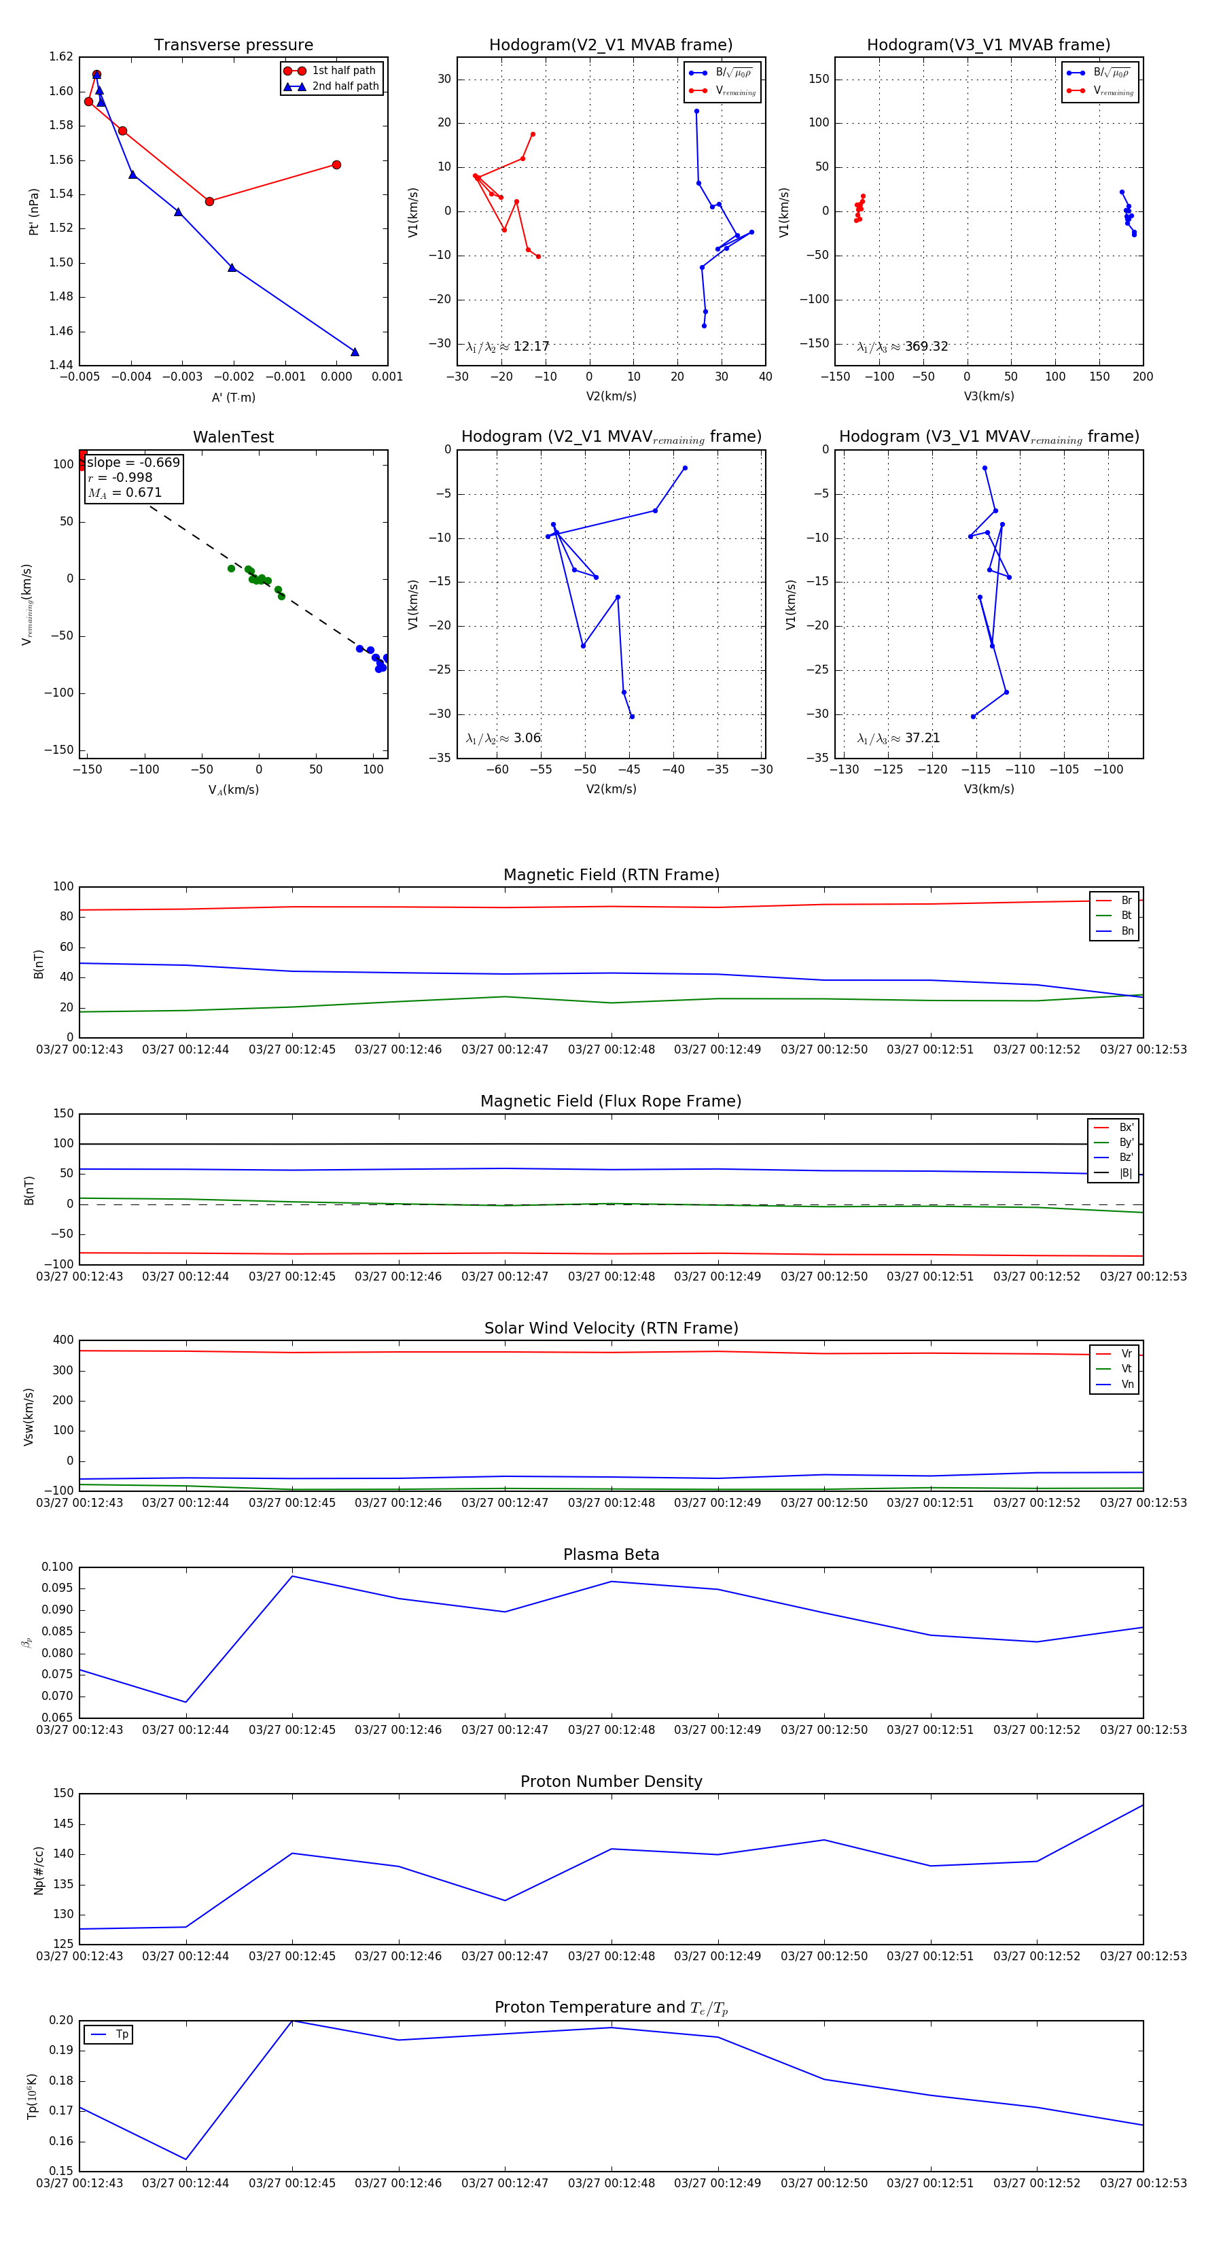Click the "WalenTest" plot title

[233, 437]
